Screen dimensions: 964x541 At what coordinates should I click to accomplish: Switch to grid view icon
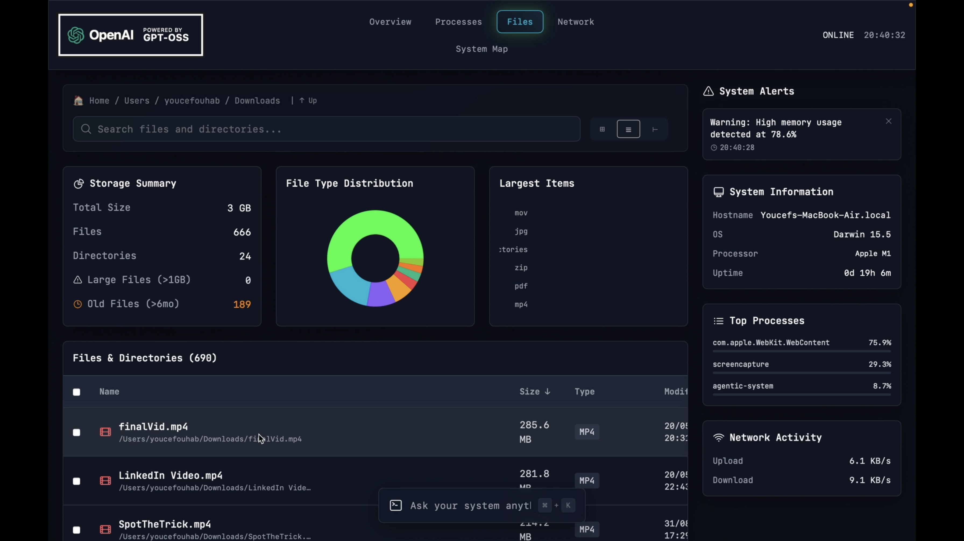tap(602, 129)
